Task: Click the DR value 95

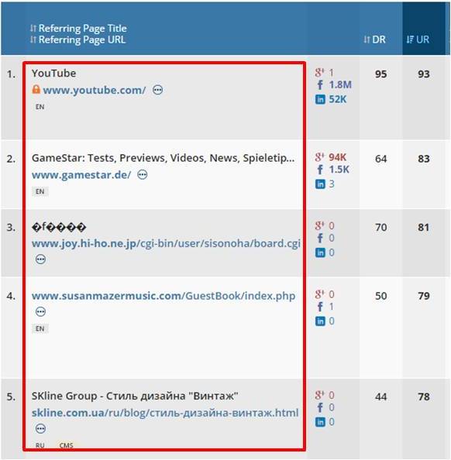Action: click(380, 74)
